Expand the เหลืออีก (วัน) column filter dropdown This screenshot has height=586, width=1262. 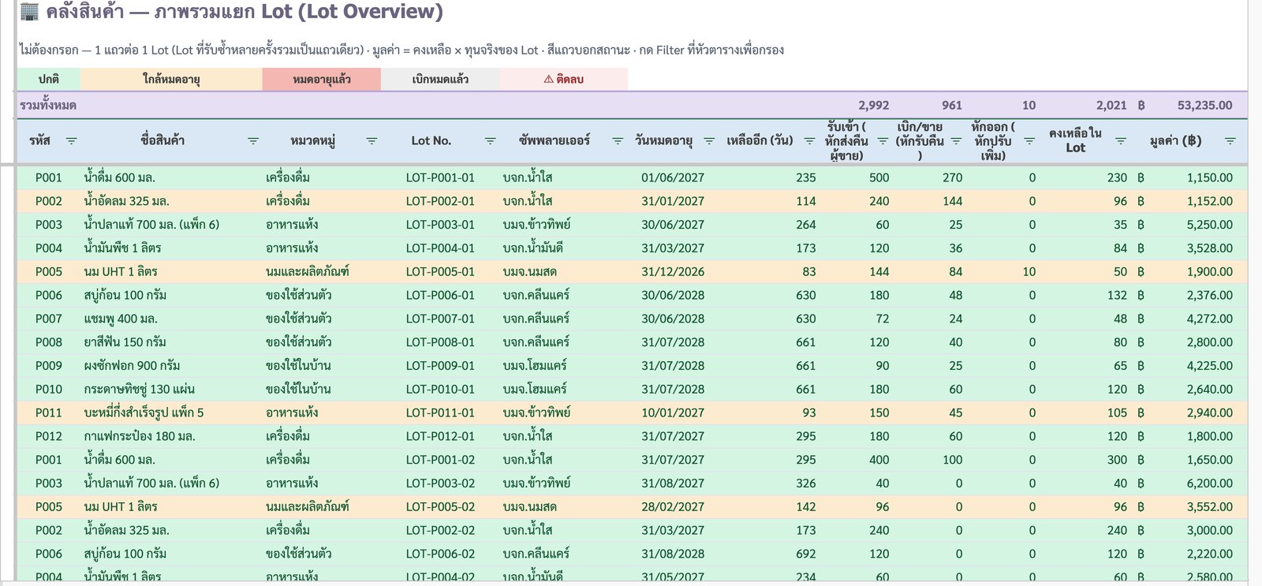tap(809, 141)
